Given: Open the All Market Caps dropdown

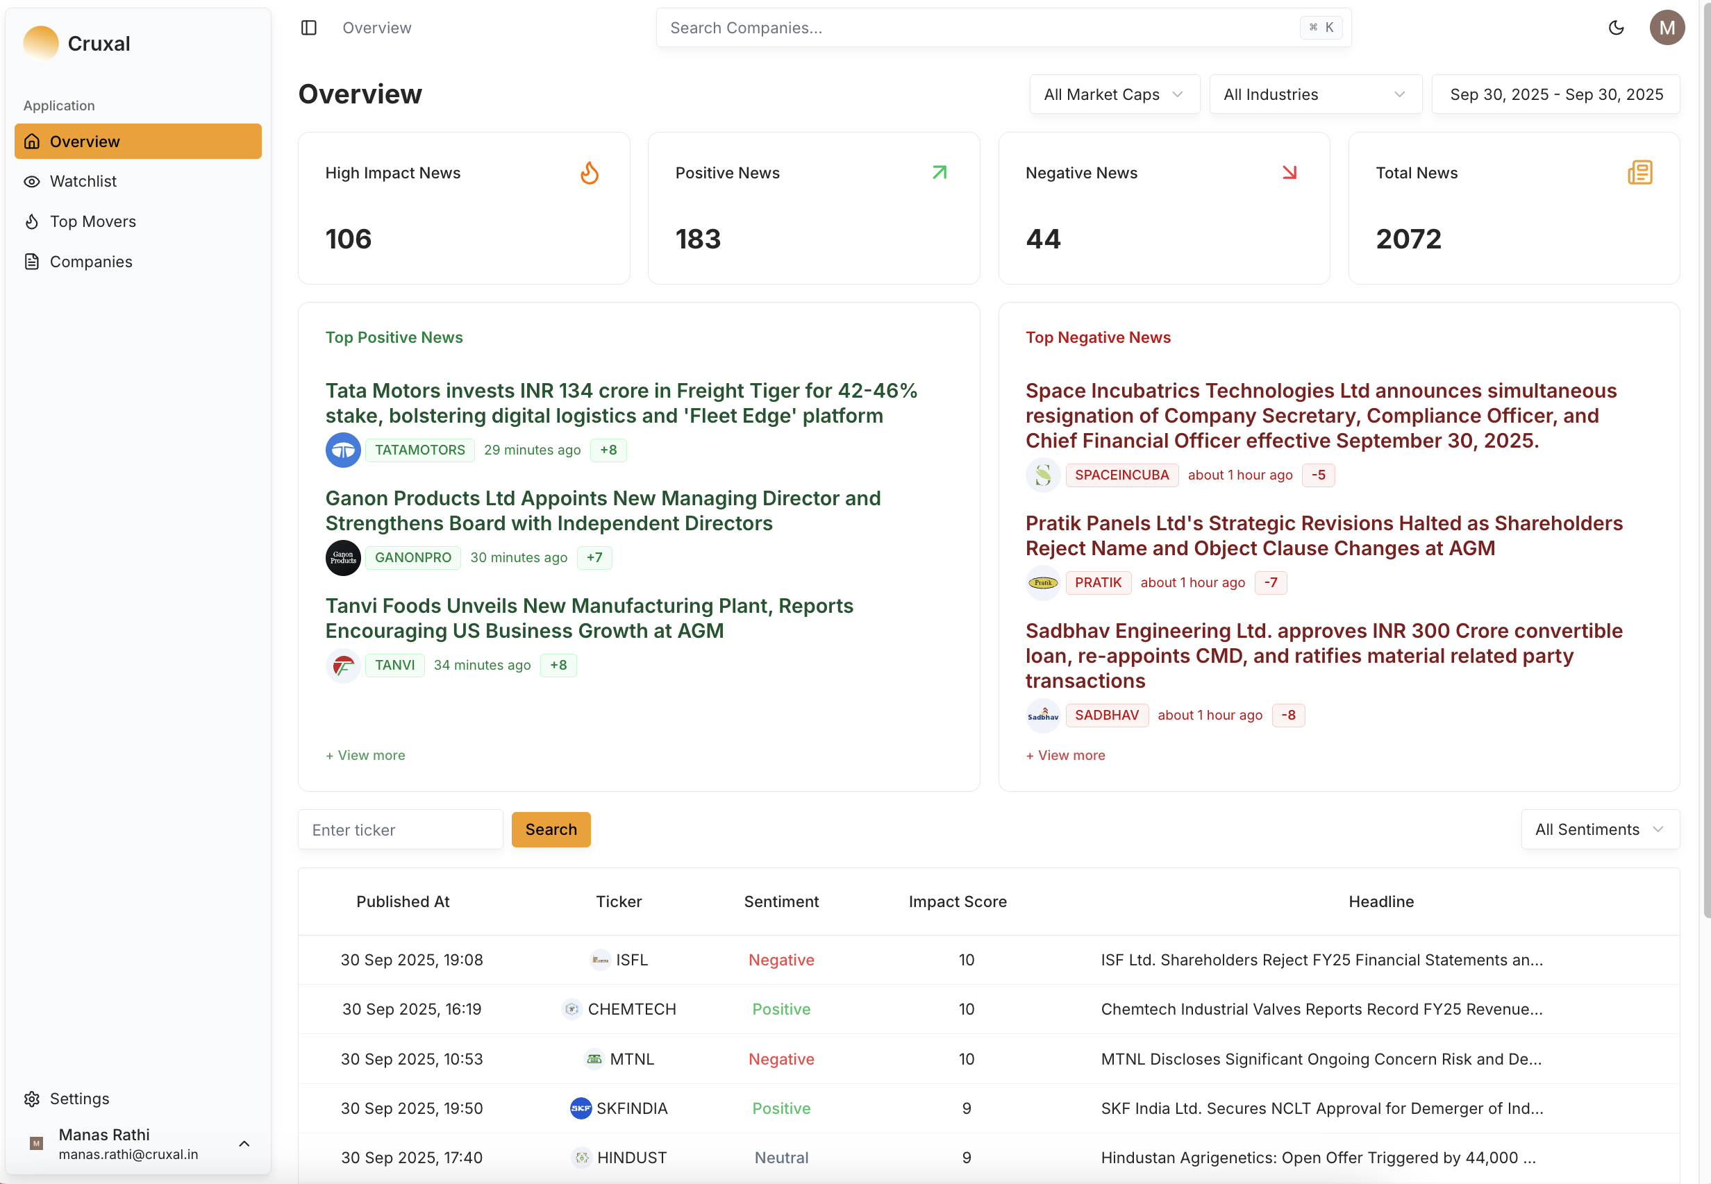Looking at the screenshot, I should coord(1113,94).
